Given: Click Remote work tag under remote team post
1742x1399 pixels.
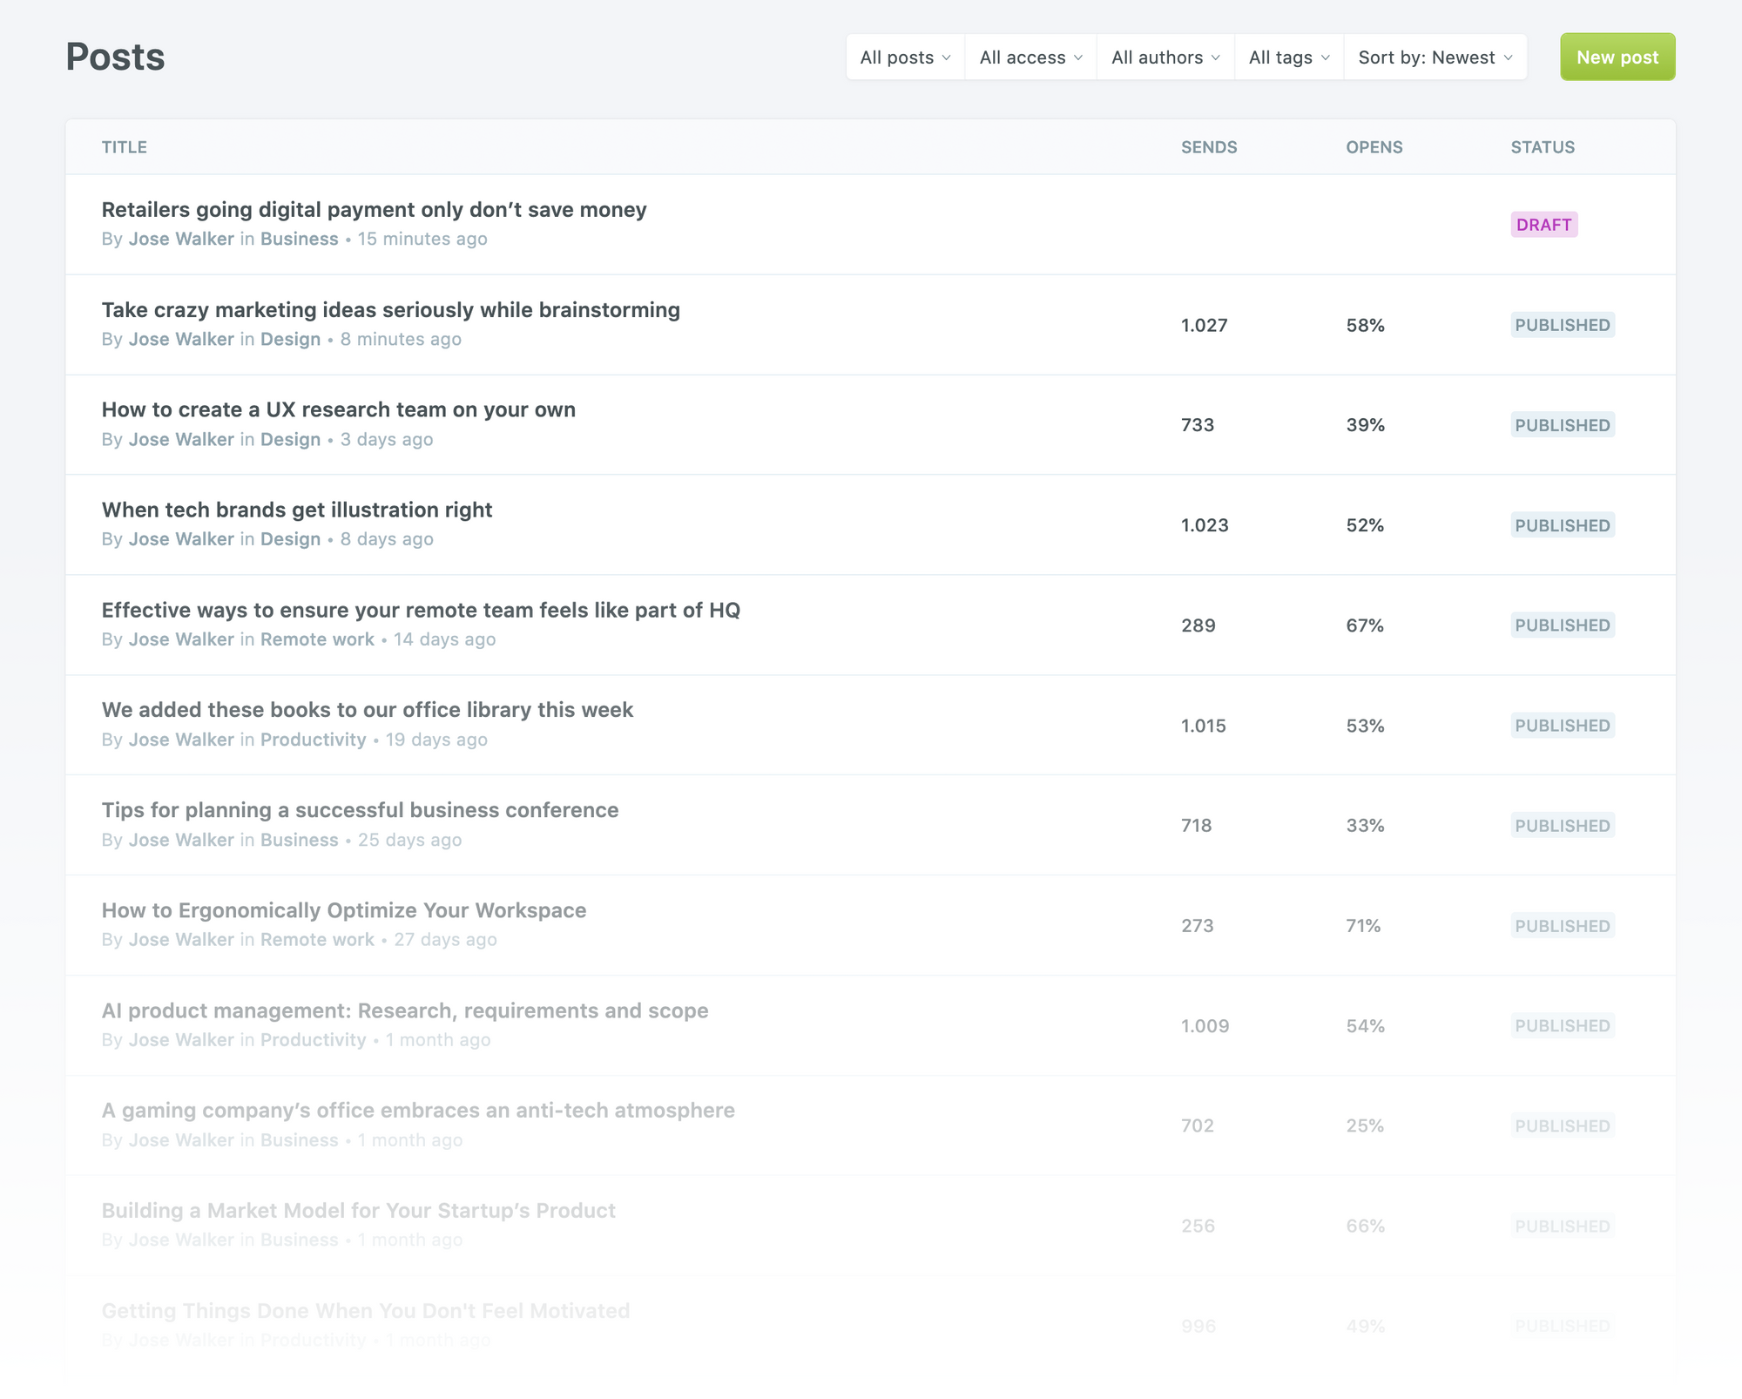Looking at the screenshot, I should pyautogui.click(x=317, y=639).
